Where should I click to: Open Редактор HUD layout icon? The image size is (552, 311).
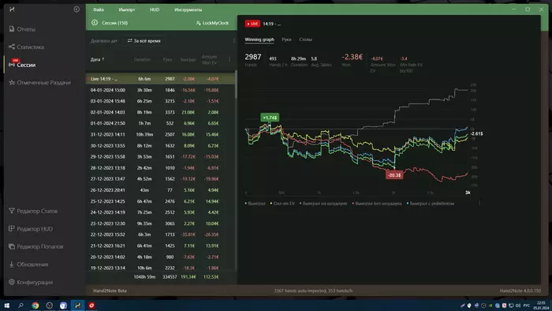coord(12,229)
